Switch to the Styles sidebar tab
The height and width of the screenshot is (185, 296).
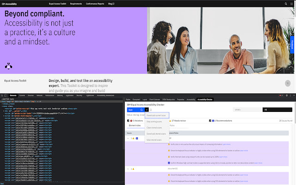(128, 99)
